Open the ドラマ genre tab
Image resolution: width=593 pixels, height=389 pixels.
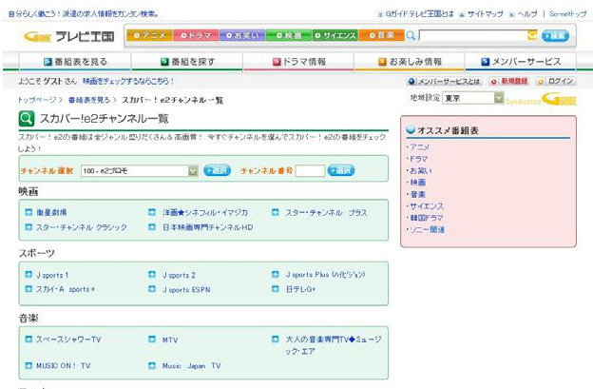(196, 35)
